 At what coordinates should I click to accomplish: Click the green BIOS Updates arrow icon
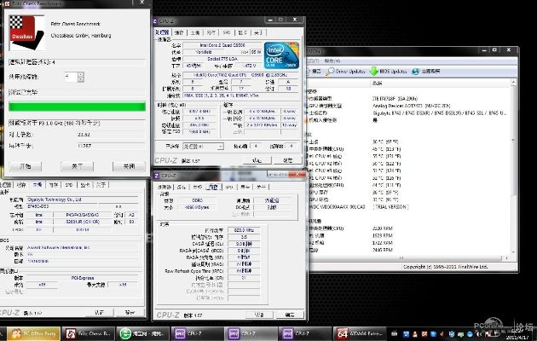(374, 72)
